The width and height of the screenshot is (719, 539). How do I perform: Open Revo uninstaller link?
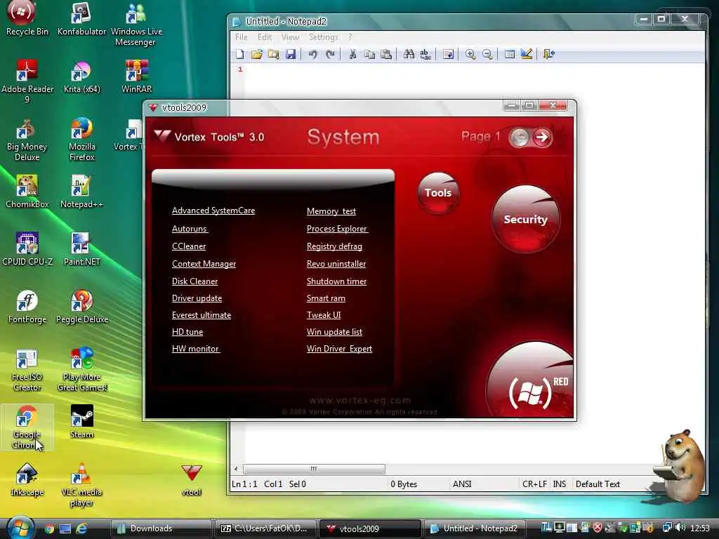(336, 264)
